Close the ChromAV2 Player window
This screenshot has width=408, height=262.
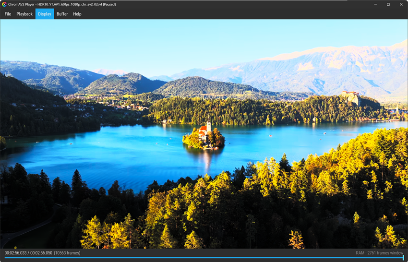tap(401, 4)
